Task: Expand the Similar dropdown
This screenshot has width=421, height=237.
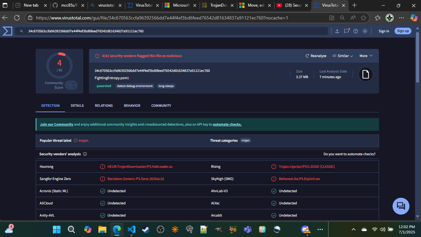Action: click(x=342, y=56)
